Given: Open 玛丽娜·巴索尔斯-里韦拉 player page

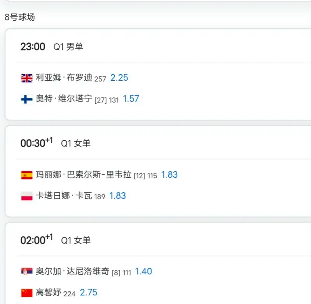Looking at the screenshot, I should (x=84, y=175).
